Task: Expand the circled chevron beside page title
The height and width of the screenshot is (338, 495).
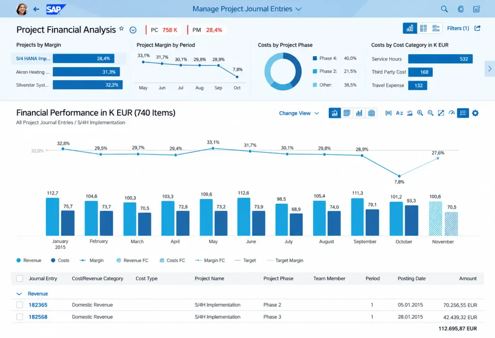Action: coord(133,29)
